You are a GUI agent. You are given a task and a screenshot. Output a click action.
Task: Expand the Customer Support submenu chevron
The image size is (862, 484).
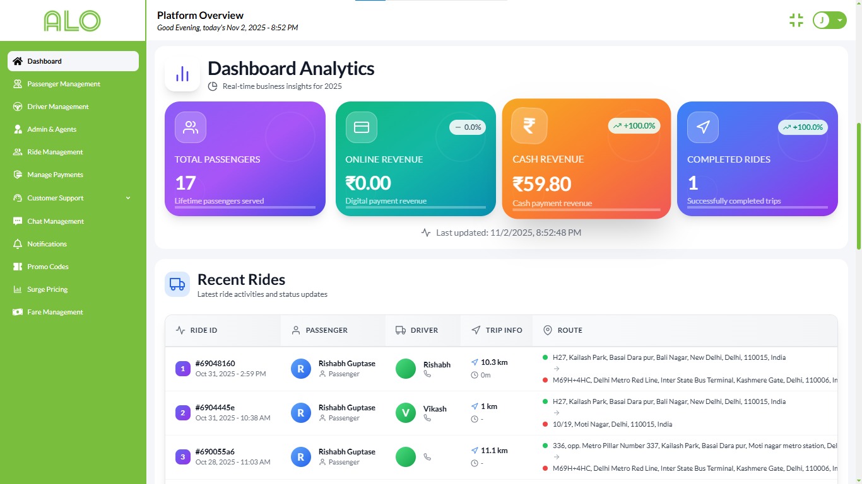[x=128, y=198]
